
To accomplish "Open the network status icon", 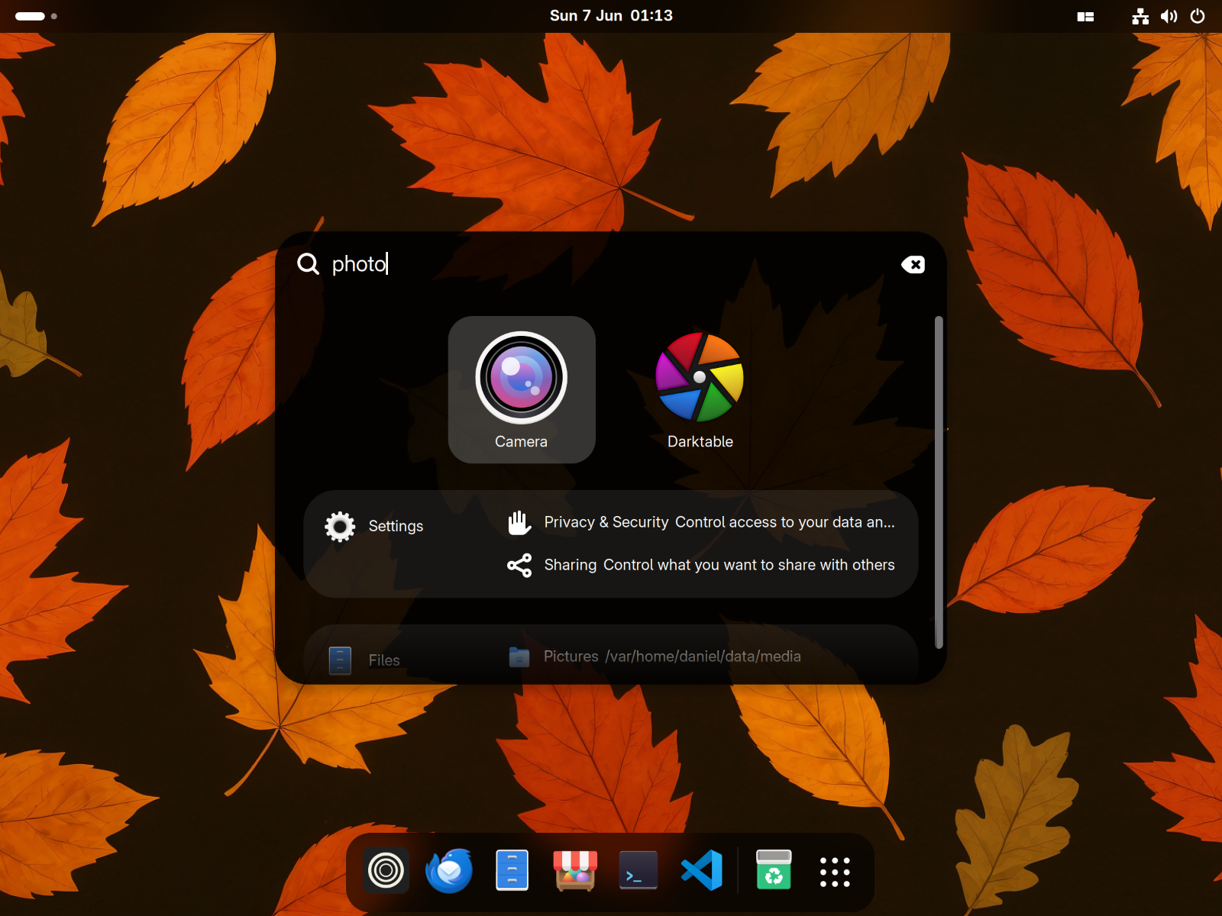I will click(1140, 16).
